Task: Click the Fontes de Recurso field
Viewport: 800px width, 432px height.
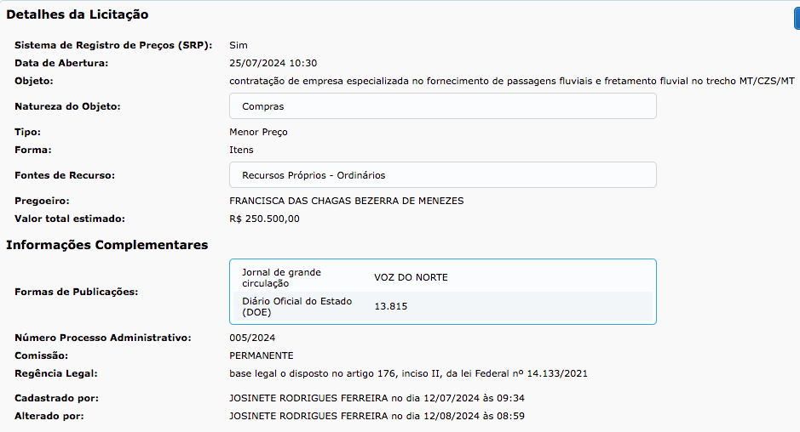Action: 442,175
